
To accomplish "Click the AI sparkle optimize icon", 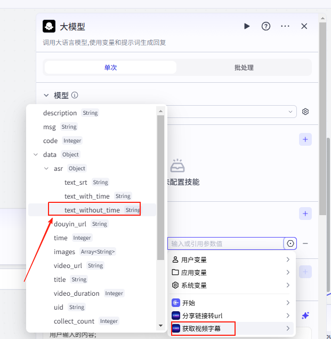I will coord(305,316).
